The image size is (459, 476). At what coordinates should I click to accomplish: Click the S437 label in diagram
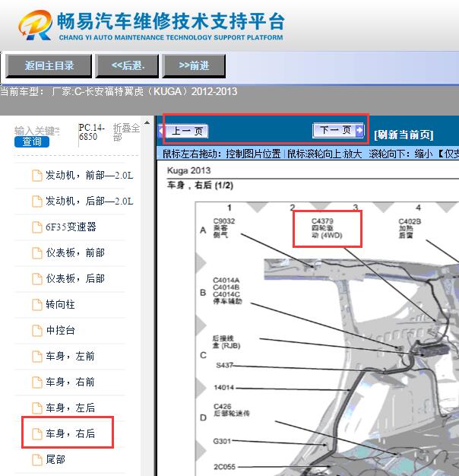pyautogui.click(x=224, y=365)
